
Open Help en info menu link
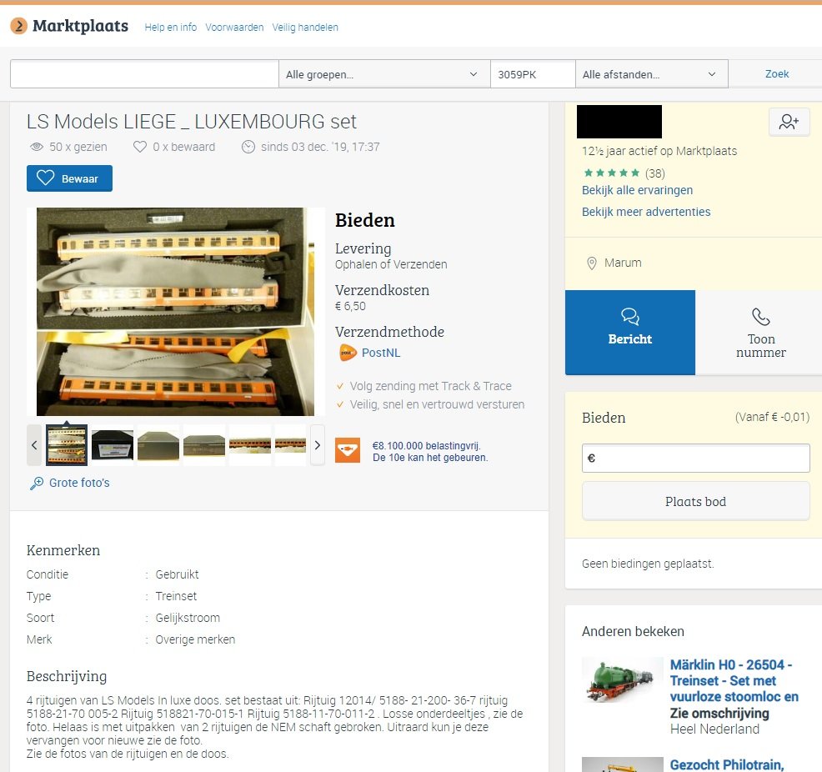[x=170, y=28]
